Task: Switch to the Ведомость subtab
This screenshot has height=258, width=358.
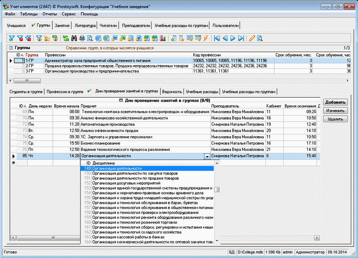Action: pyautogui.click(x=172, y=92)
